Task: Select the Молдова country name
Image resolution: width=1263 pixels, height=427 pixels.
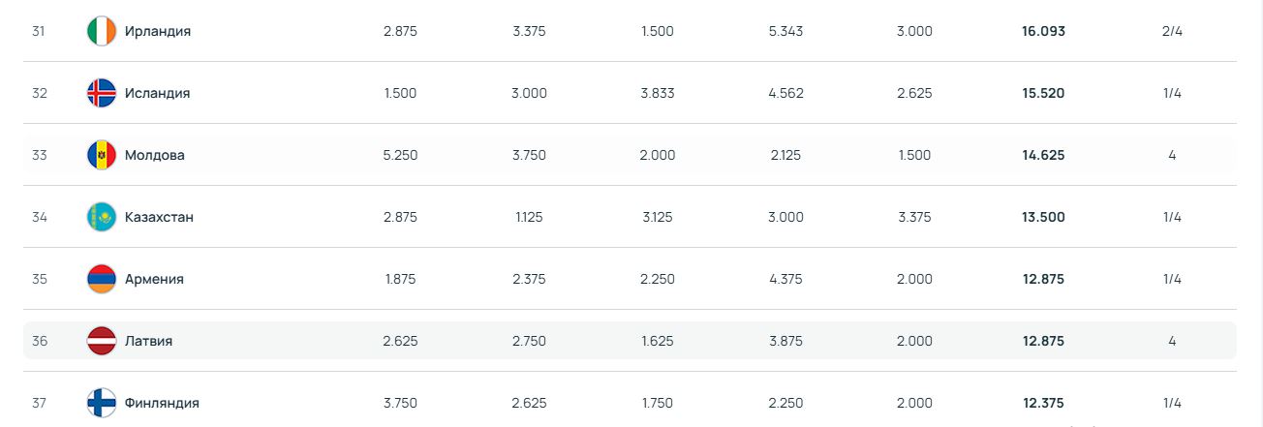Action: (154, 155)
